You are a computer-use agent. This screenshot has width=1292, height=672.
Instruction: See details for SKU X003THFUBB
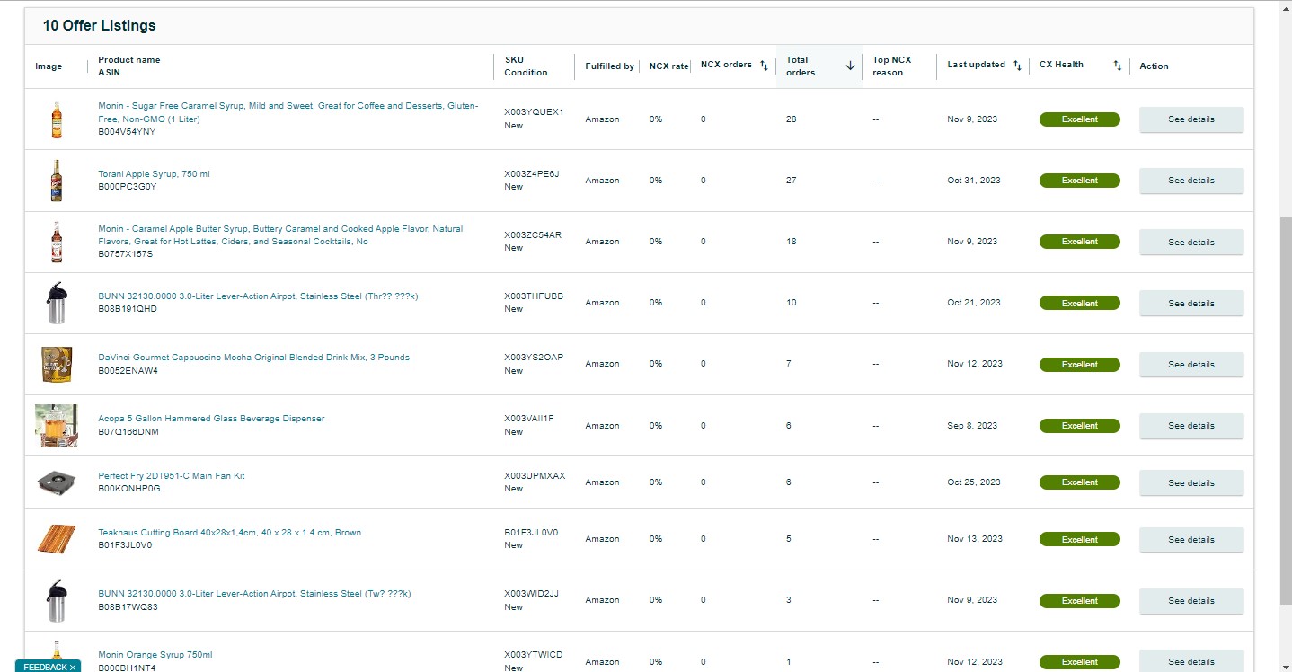[1191, 304]
